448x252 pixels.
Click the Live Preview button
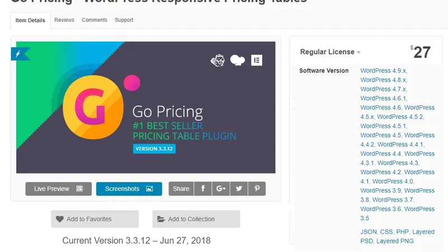[x=59, y=189]
